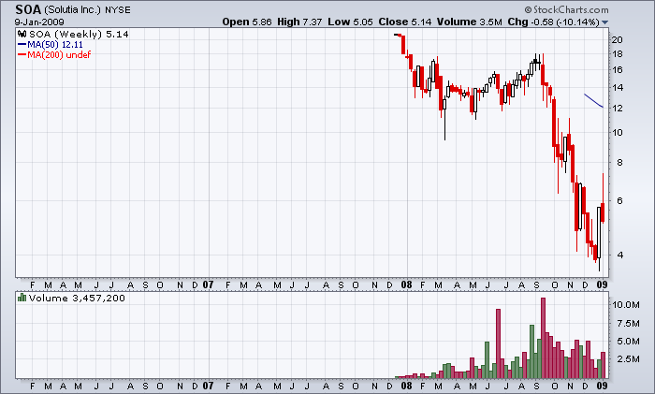Click the 16 price axis label
This screenshot has width=655, height=394.
[617, 70]
